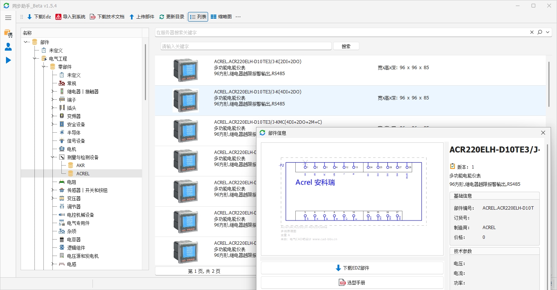Switch to 列表 list view

pyautogui.click(x=198, y=17)
